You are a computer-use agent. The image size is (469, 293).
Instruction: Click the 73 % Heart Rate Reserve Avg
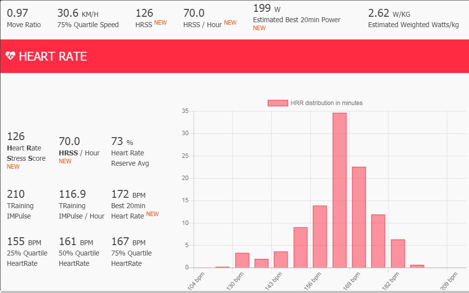(117, 142)
